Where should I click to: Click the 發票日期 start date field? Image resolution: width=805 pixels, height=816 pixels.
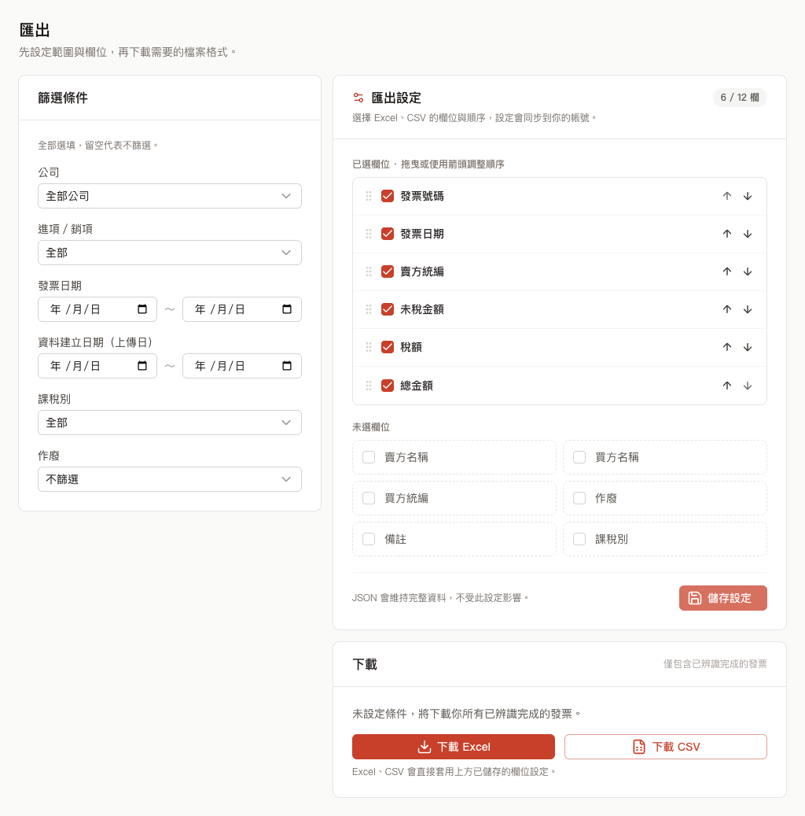point(97,309)
